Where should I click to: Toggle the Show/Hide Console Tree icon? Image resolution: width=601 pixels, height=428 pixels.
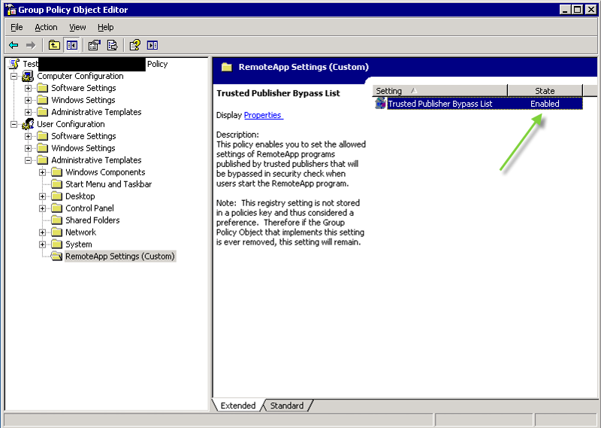click(71, 45)
